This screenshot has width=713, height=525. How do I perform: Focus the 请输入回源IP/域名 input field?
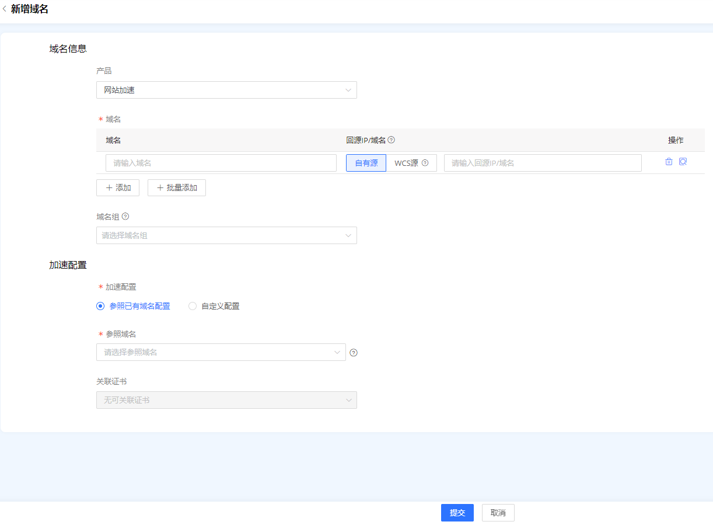542,163
